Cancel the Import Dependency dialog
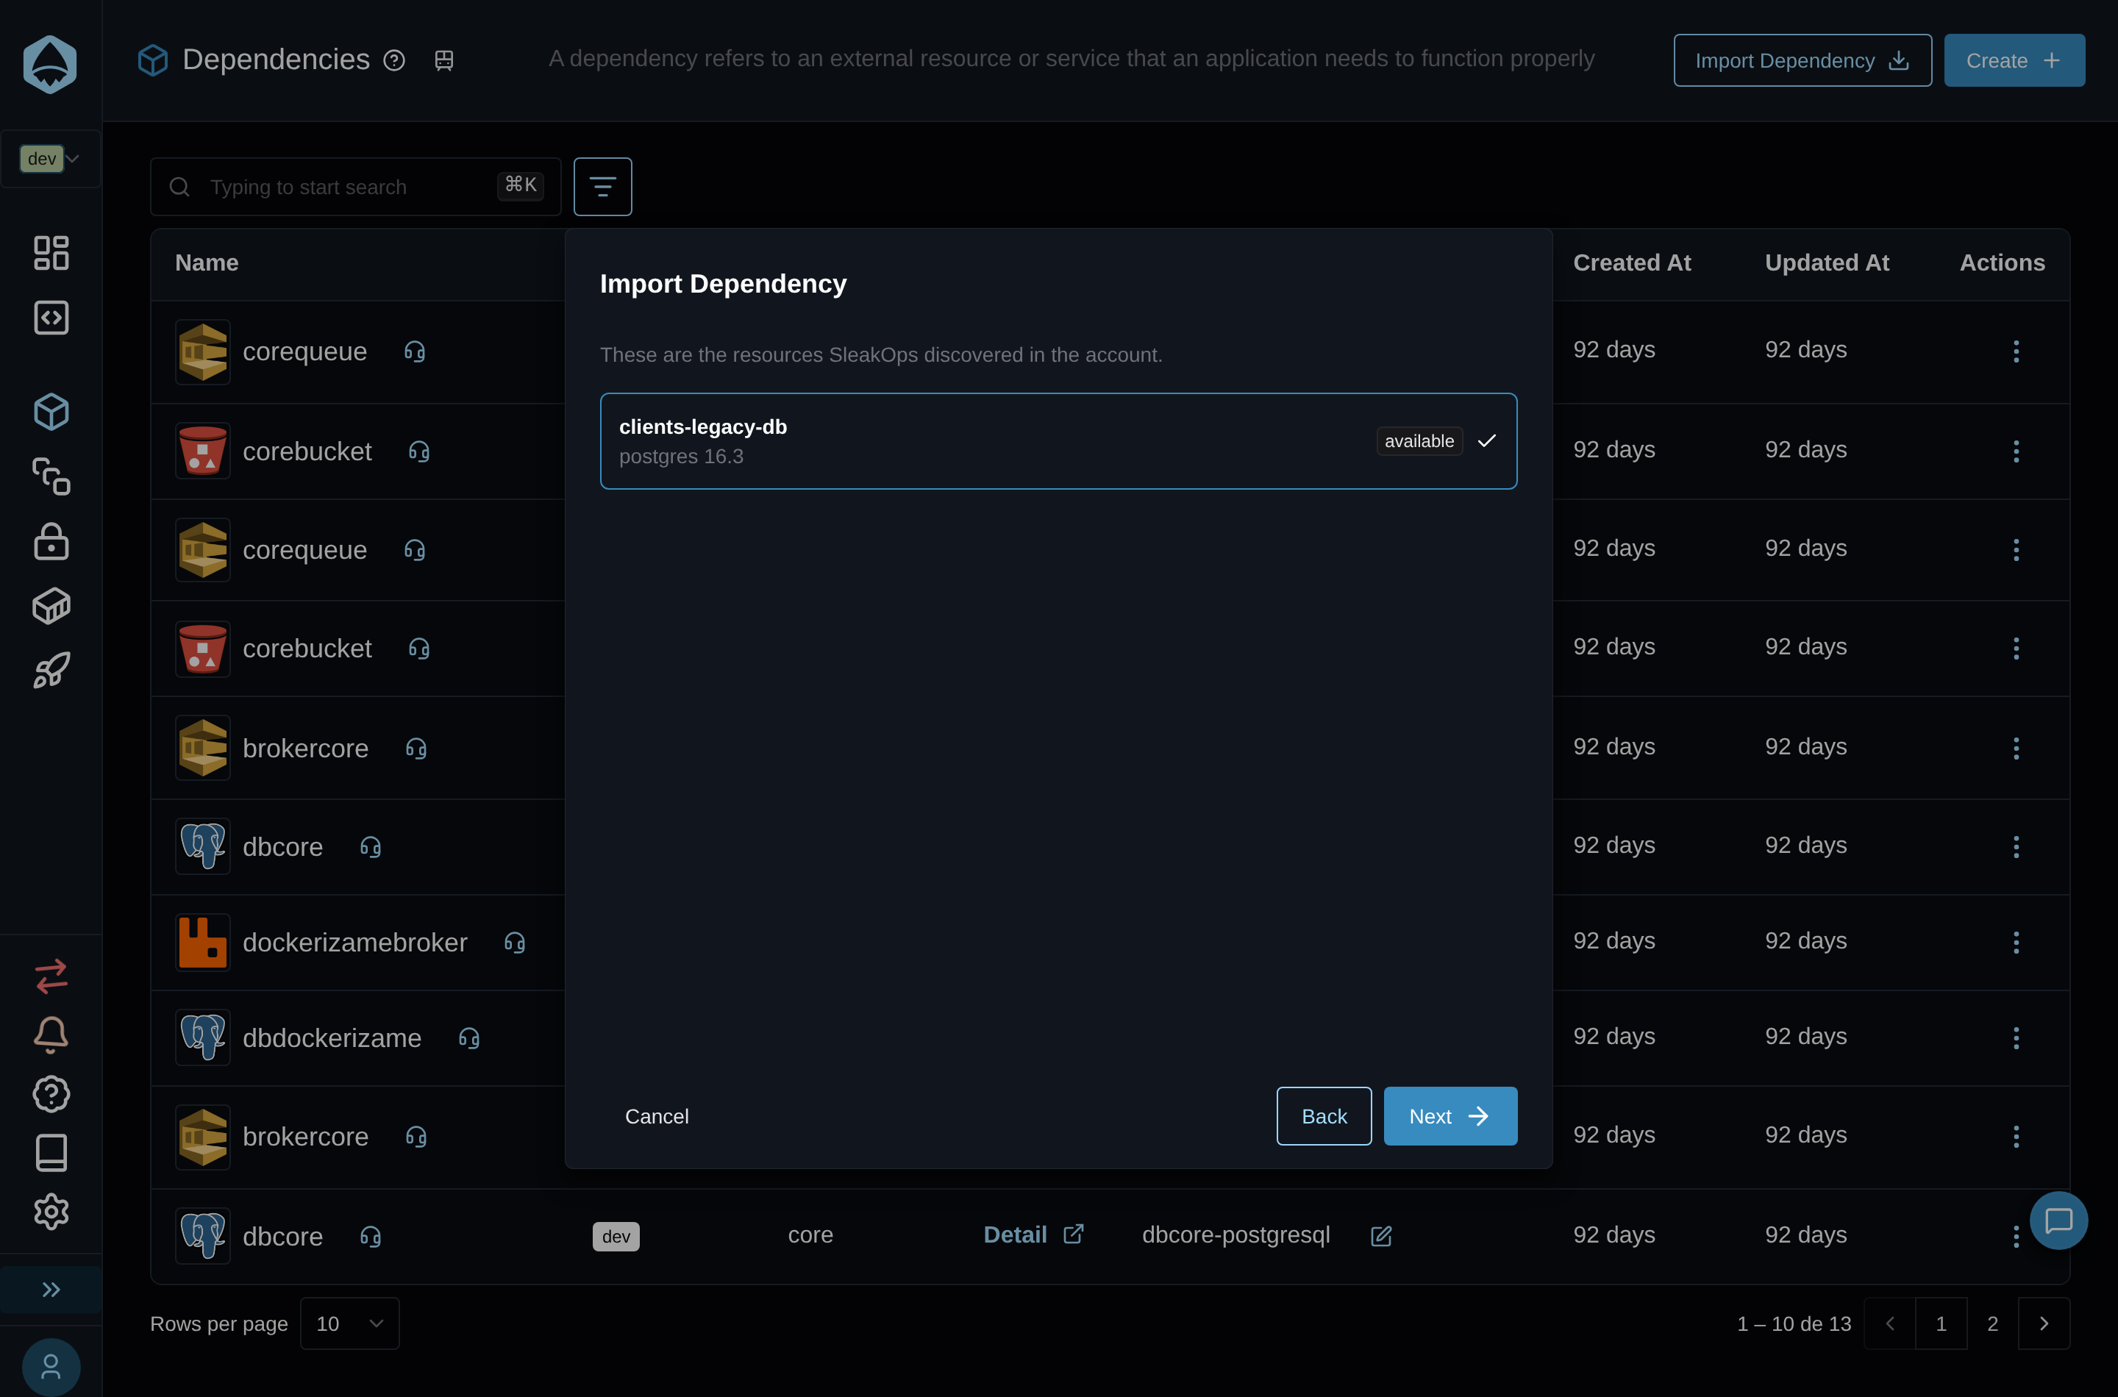This screenshot has width=2118, height=1397. point(657,1116)
